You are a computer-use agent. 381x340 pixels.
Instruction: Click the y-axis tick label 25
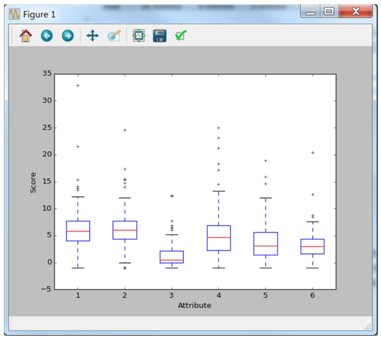click(x=47, y=127)
